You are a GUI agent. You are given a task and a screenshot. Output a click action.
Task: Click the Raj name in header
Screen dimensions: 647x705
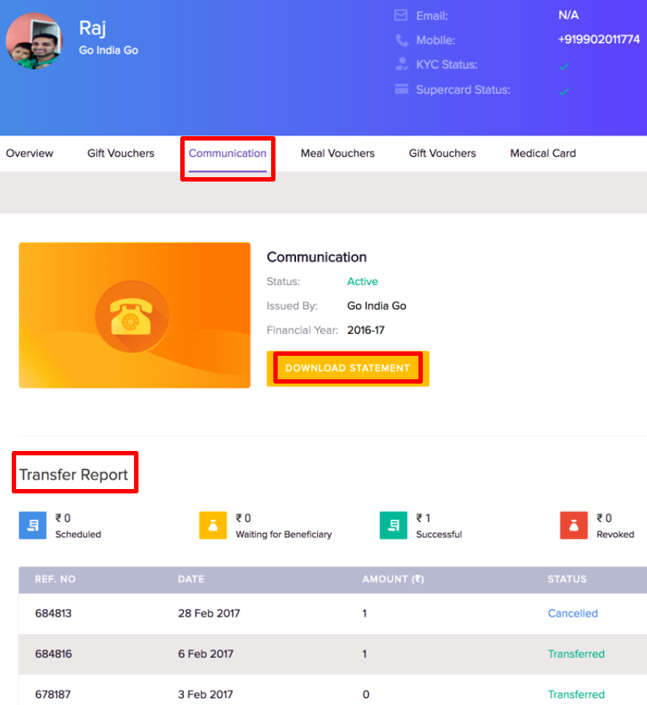[92, 28]
